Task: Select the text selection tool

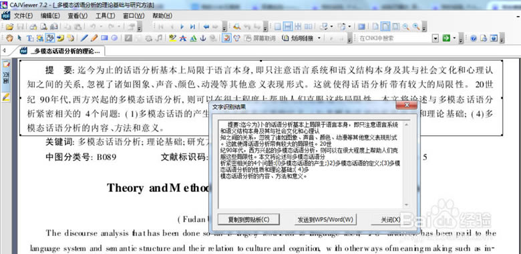Action: (30, 38)
